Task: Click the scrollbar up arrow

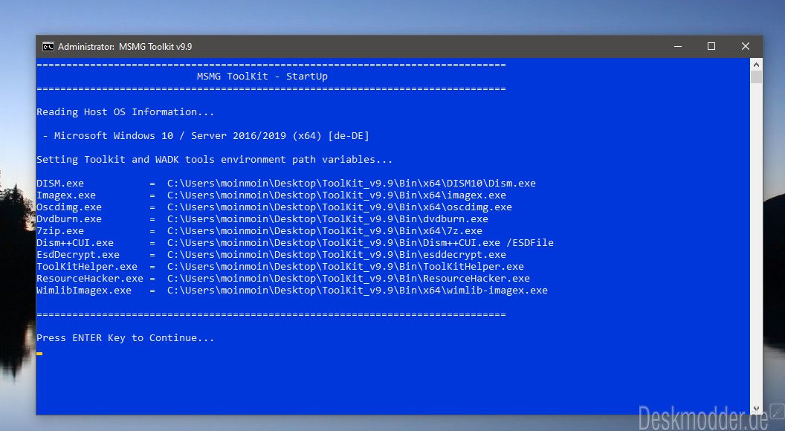Action: (x=757, y=65)
